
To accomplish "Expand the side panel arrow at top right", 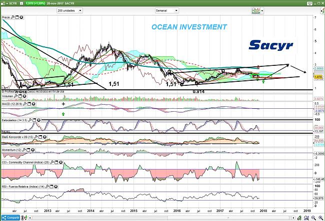I will pos(323,11).
